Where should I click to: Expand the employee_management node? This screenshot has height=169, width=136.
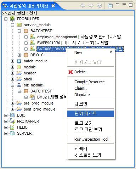click(26, 37)
